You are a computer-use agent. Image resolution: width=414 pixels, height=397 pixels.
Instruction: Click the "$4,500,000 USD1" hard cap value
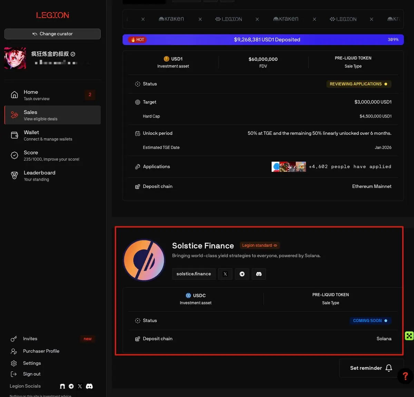coord(375,116)
